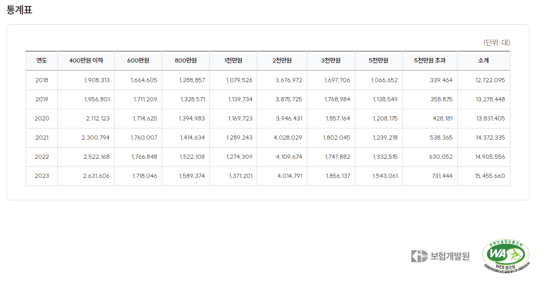The width and height of the screenshot is (557, 283).
Task: Click the 통계표 heading
Action: 19,10
